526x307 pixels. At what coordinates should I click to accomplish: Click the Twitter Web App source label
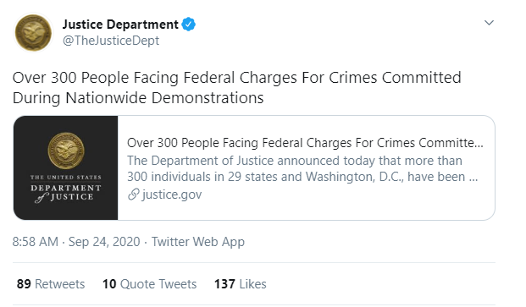click(198, 241)
